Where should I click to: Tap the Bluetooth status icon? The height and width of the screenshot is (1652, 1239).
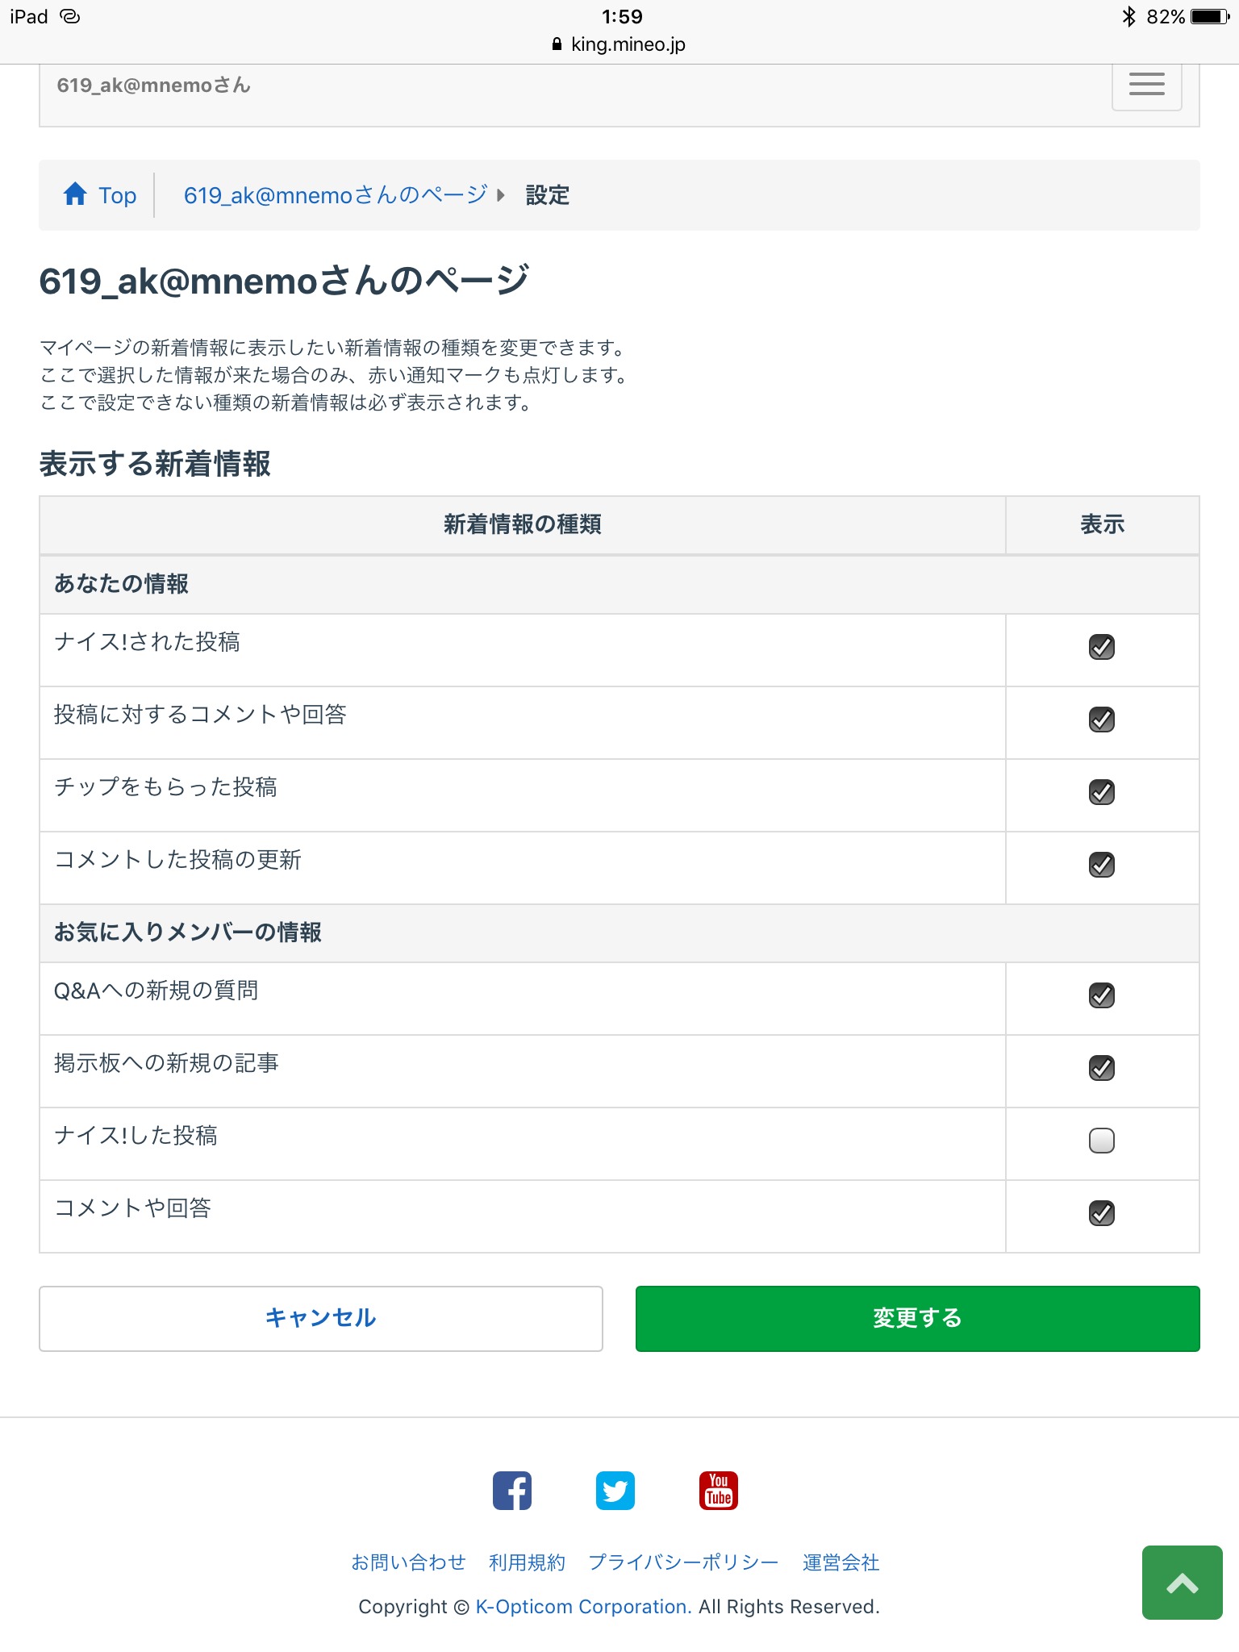(x=1128, y=17)
